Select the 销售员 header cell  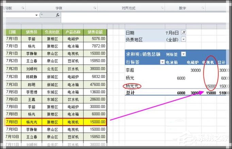(31, 32)
